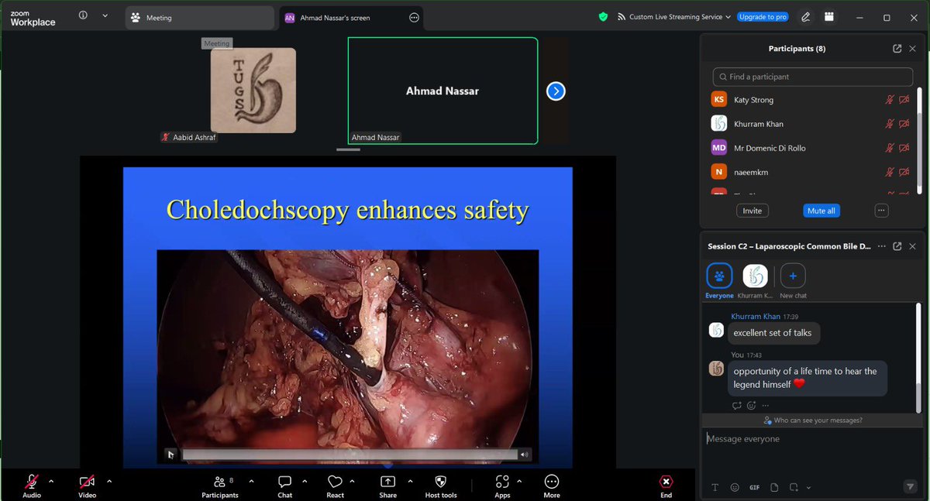
Task: Expand the dropdown next to info icon
Action: point(105,15)
